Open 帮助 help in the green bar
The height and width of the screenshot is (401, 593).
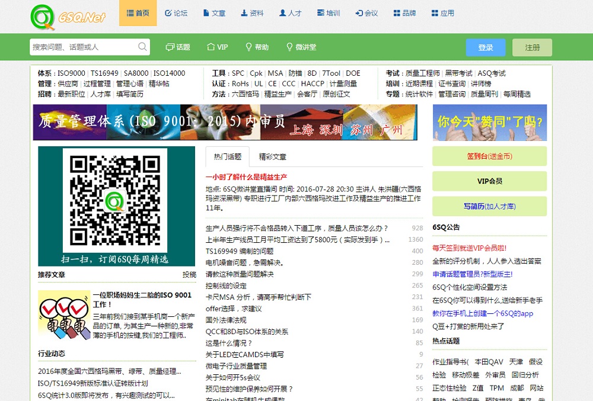click(x=257, y=47)
